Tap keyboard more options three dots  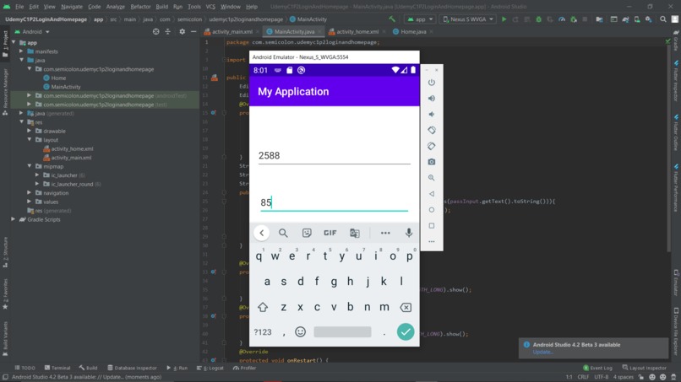pyautogui.click(x=385, y=233)
